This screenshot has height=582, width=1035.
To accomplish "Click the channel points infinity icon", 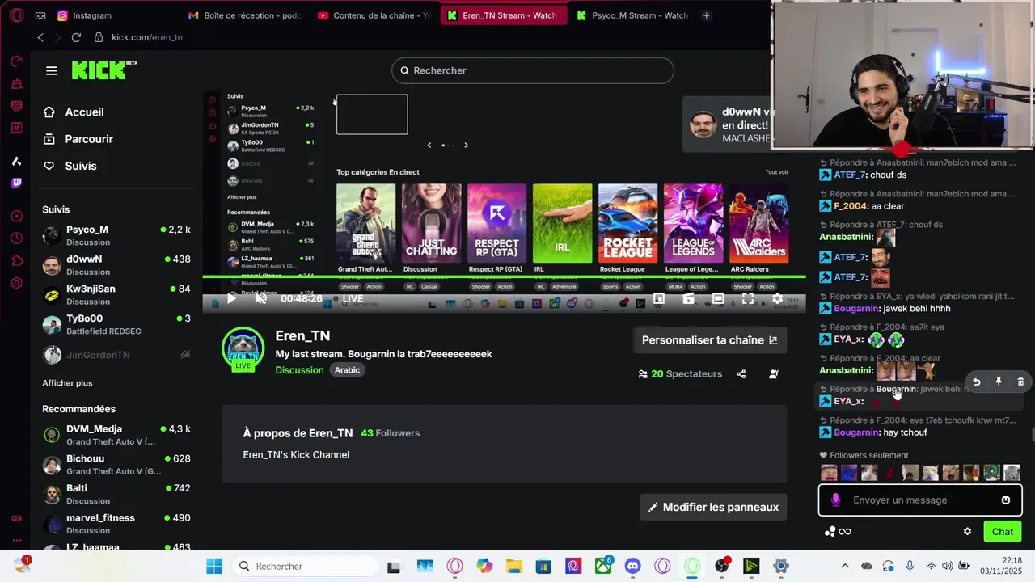I will click(845, 532).
